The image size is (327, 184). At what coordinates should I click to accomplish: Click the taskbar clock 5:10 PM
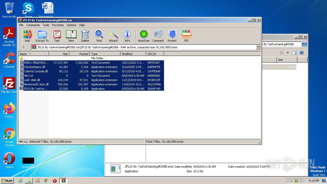[x=314, y=181]
